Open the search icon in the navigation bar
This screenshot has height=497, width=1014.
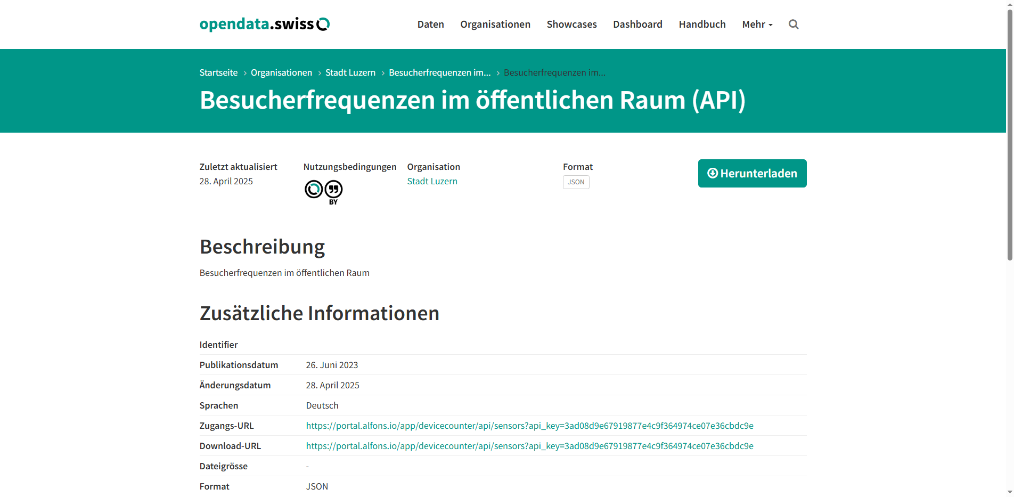(793, 25)
